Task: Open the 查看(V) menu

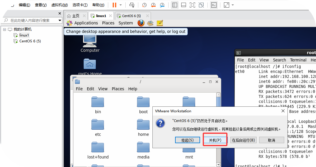Action: pyautogui.click(x=41, y=5)
